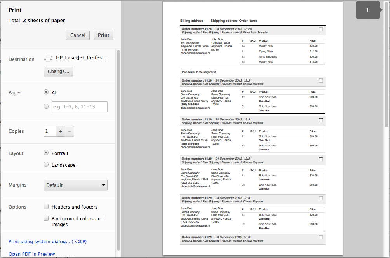The image size is (390, 258).
Task: Click the page 1 indicator badge
Action: (367, 10)
